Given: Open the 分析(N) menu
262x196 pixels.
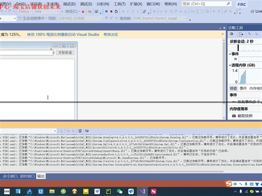Looking at the screenshot, I should (x=103, y=4).
